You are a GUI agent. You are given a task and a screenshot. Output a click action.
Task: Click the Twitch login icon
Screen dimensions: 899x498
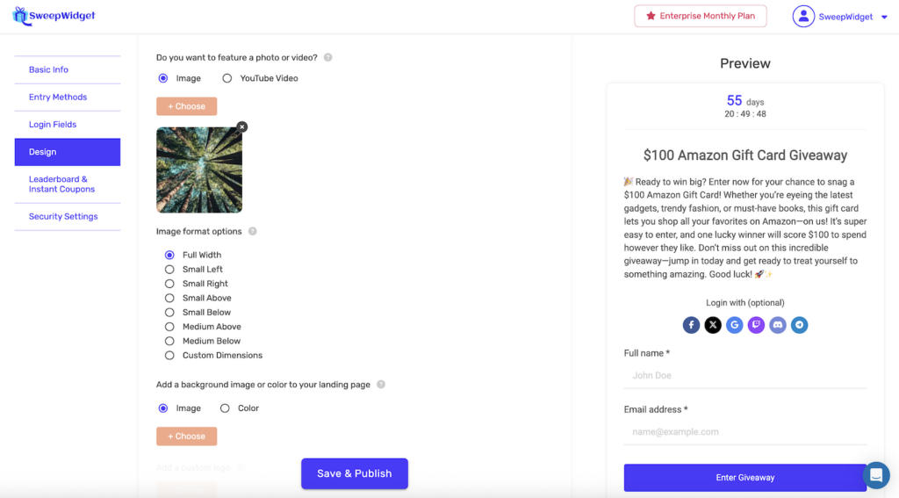pos(756,325)
